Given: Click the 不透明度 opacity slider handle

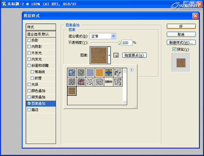Looking at the screenshot, I should tap(119, 43).
